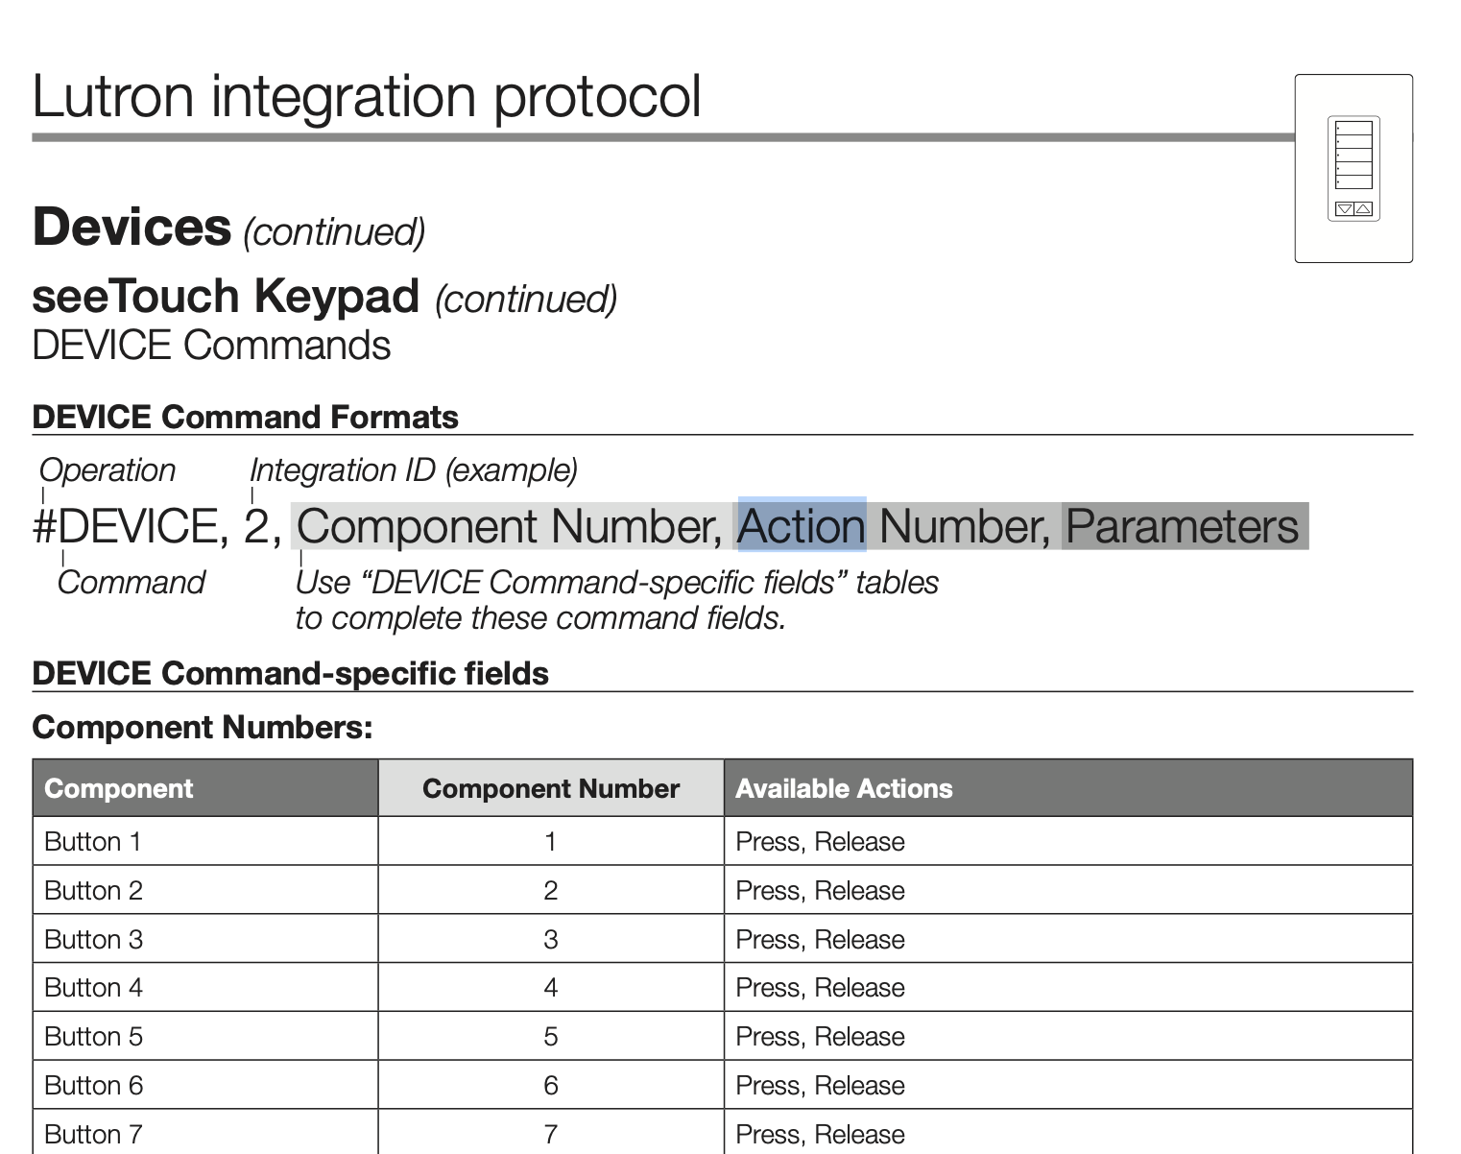Image resolution: width=1461 pixels, height=1154 pixels.
Task: Click the top button of keypad illustration
Action: coord(1354,128)
